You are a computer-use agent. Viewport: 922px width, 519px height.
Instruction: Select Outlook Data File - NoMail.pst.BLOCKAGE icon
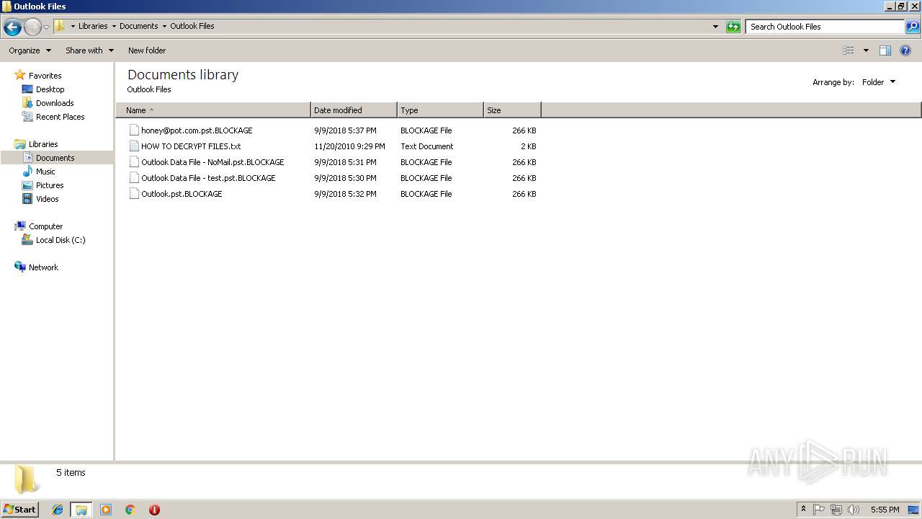pyautogui.click(x=134, y=162)
